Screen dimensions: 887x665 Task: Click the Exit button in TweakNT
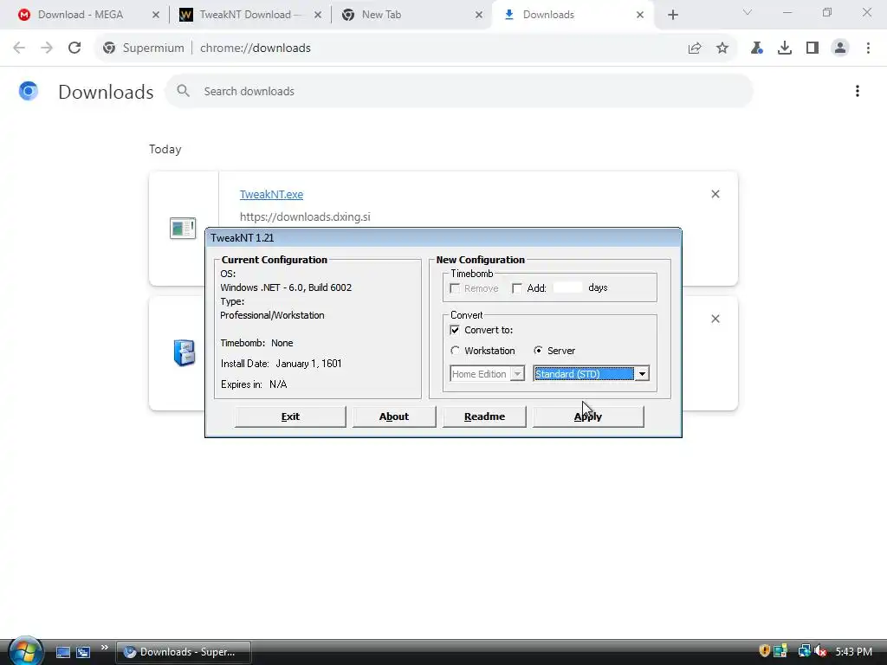click(x=290, y=416)
